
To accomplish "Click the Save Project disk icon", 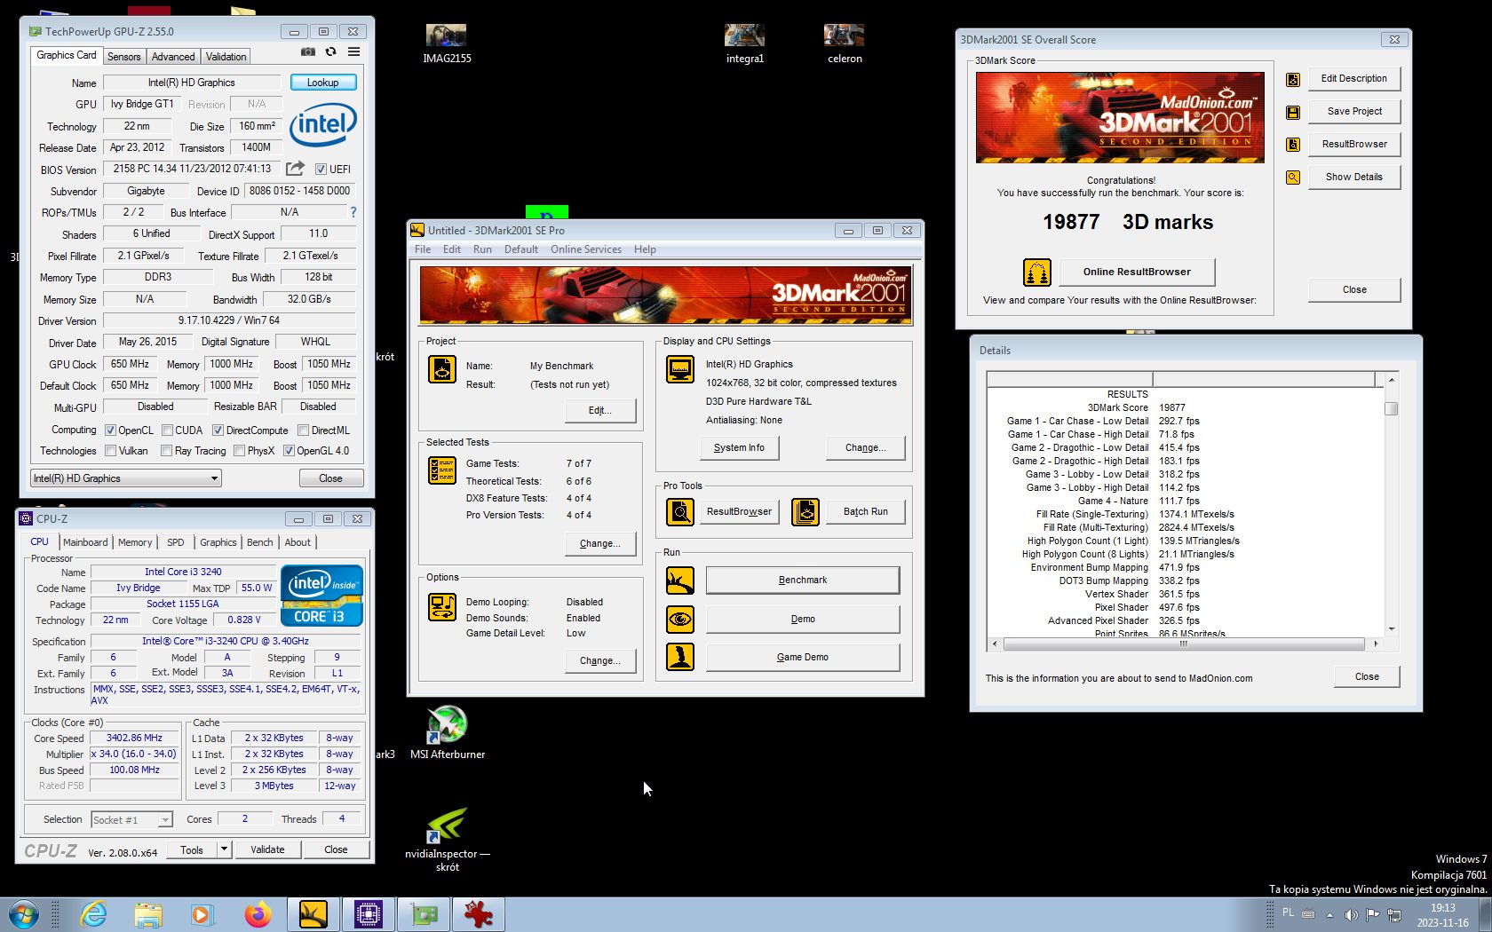I will 1293,113.
